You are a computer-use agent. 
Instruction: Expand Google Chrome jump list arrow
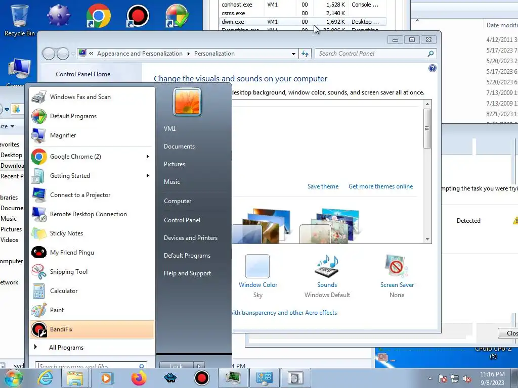click(148, 157)
